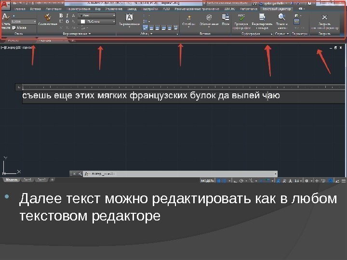Viewport: 347px width, 260px height.
Task: Open the Аннотации ribbon tab
Action: [x=53, y=9]
